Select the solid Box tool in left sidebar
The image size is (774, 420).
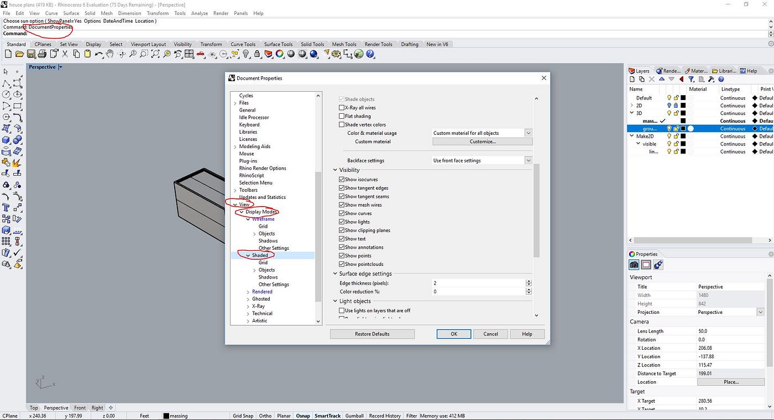click(6, 140)
